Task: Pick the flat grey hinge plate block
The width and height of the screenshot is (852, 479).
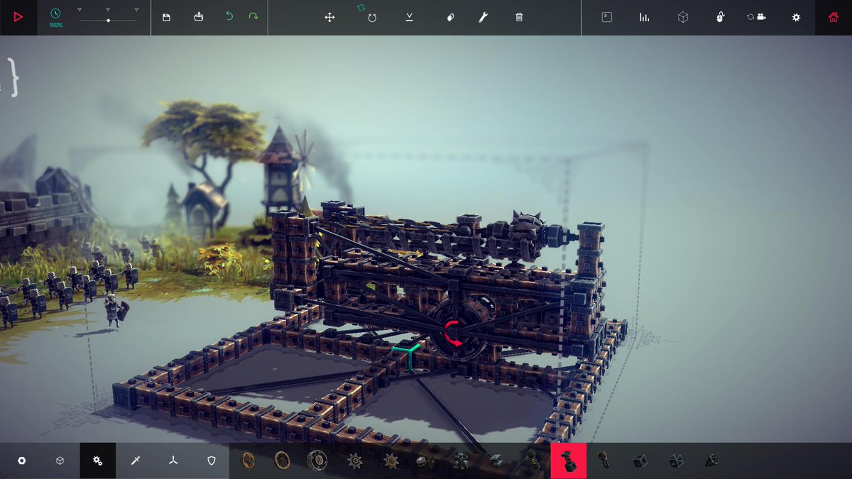Action: tap(496, 461)
